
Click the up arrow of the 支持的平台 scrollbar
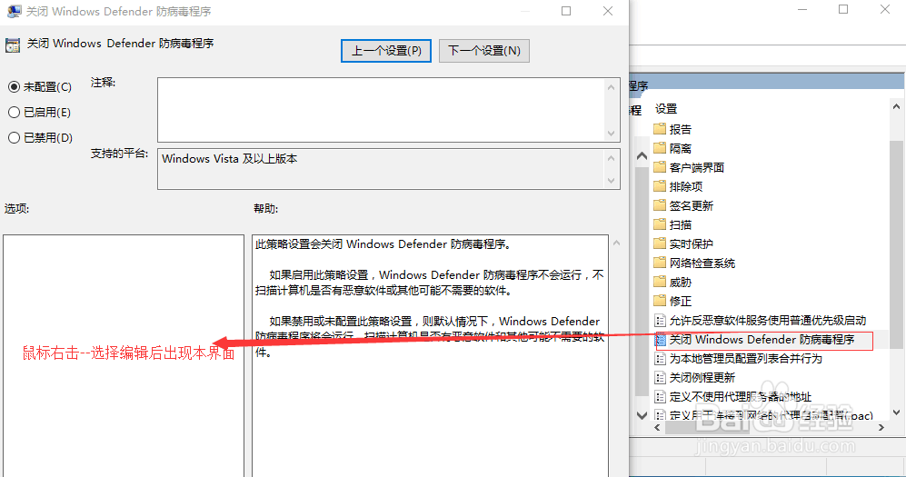point(611,157)
